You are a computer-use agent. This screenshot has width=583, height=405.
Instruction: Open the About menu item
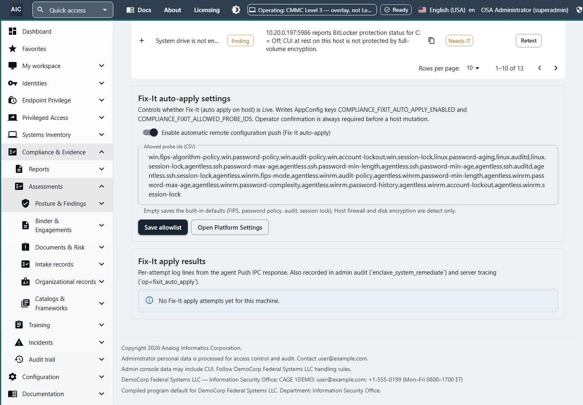pyautogui.click(x=172, y=10)
